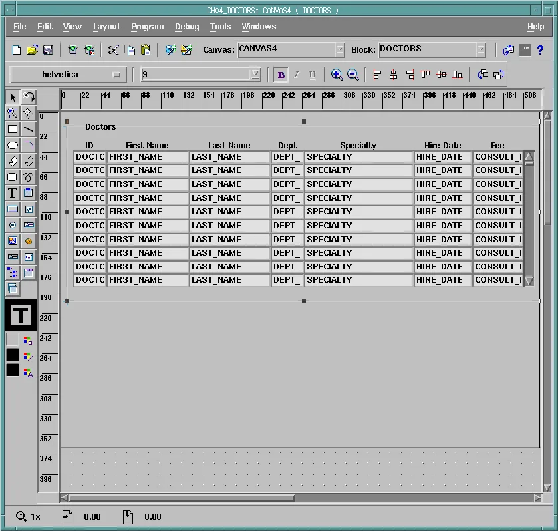Open the Text Color palette
Viewport: 558px width, 531px height.
coord(28,373)
